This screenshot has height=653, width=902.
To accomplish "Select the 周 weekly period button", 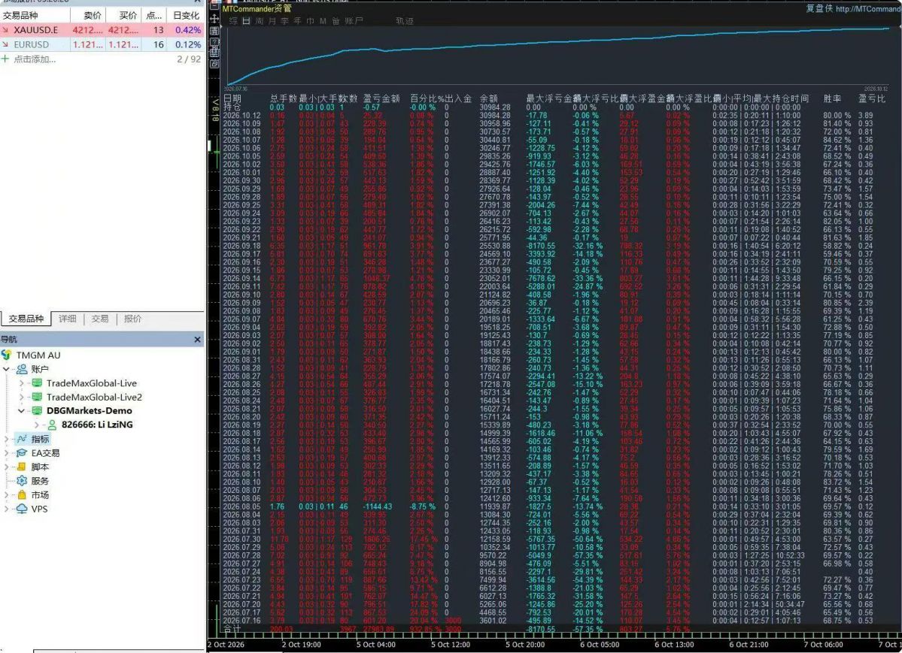I will 260,21.
